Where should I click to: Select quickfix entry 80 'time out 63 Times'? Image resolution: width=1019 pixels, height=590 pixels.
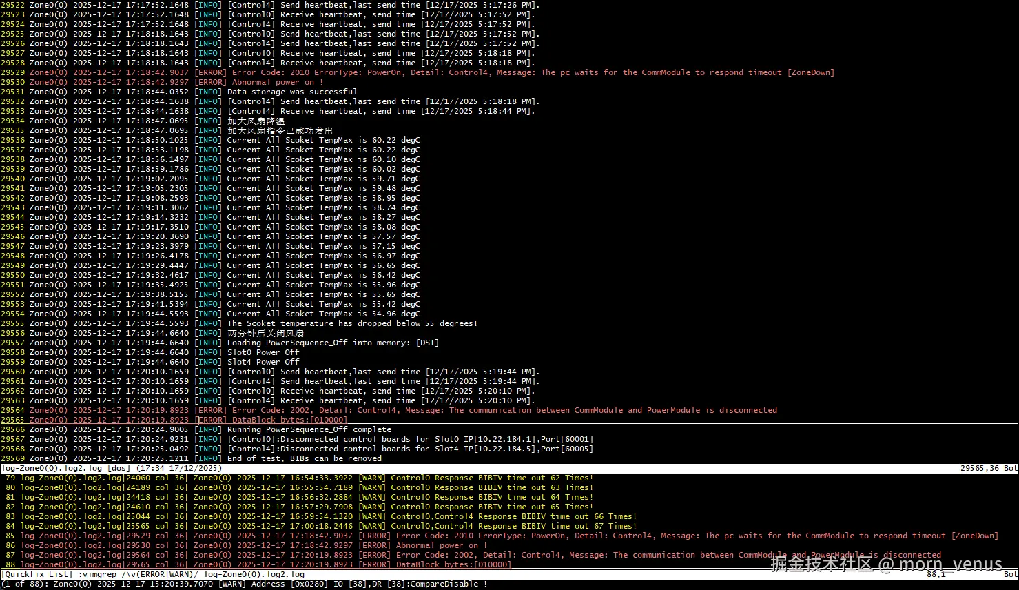(x=299, y=487)
